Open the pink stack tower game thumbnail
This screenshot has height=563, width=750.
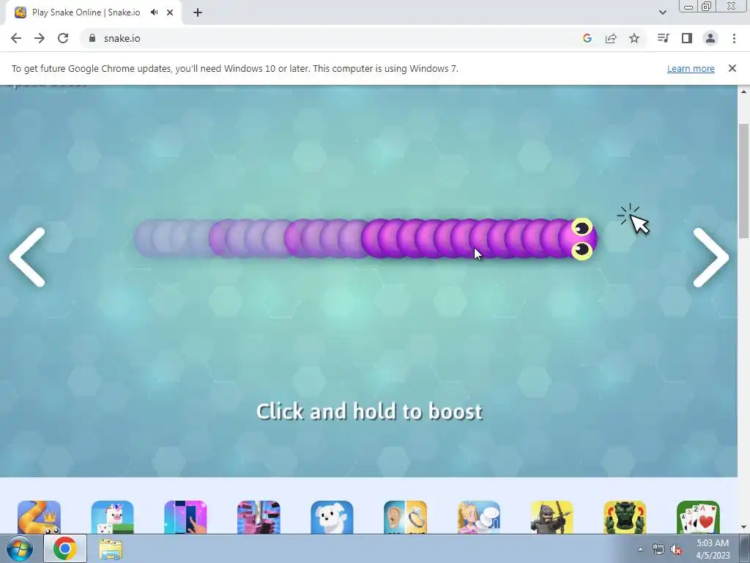[x=259, y=518]
